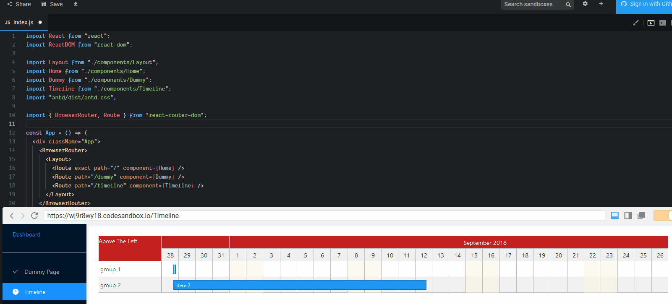Viewport: 672px width, 304px height.
Task: Click the 'const App' declaration line
Action: click(57, 133)
